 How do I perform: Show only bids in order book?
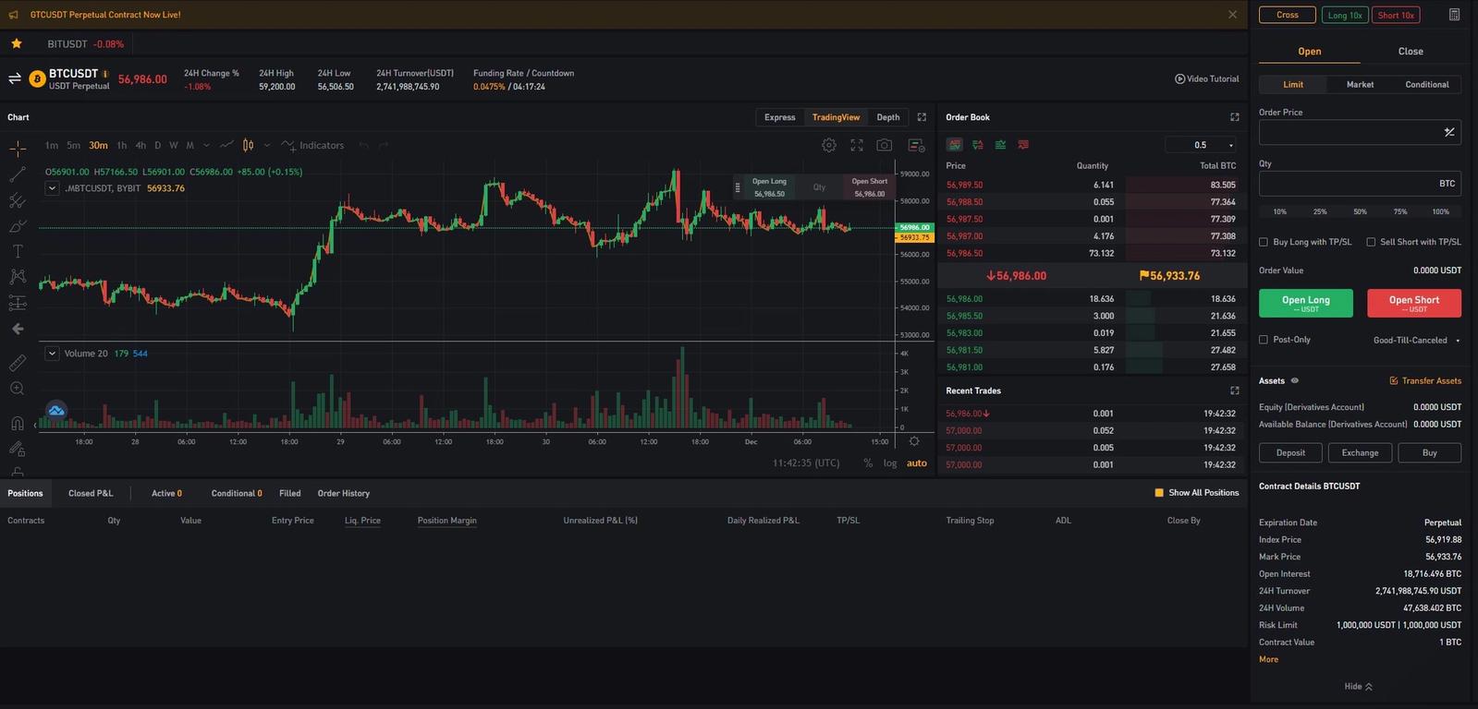[x=1000, y=145]
